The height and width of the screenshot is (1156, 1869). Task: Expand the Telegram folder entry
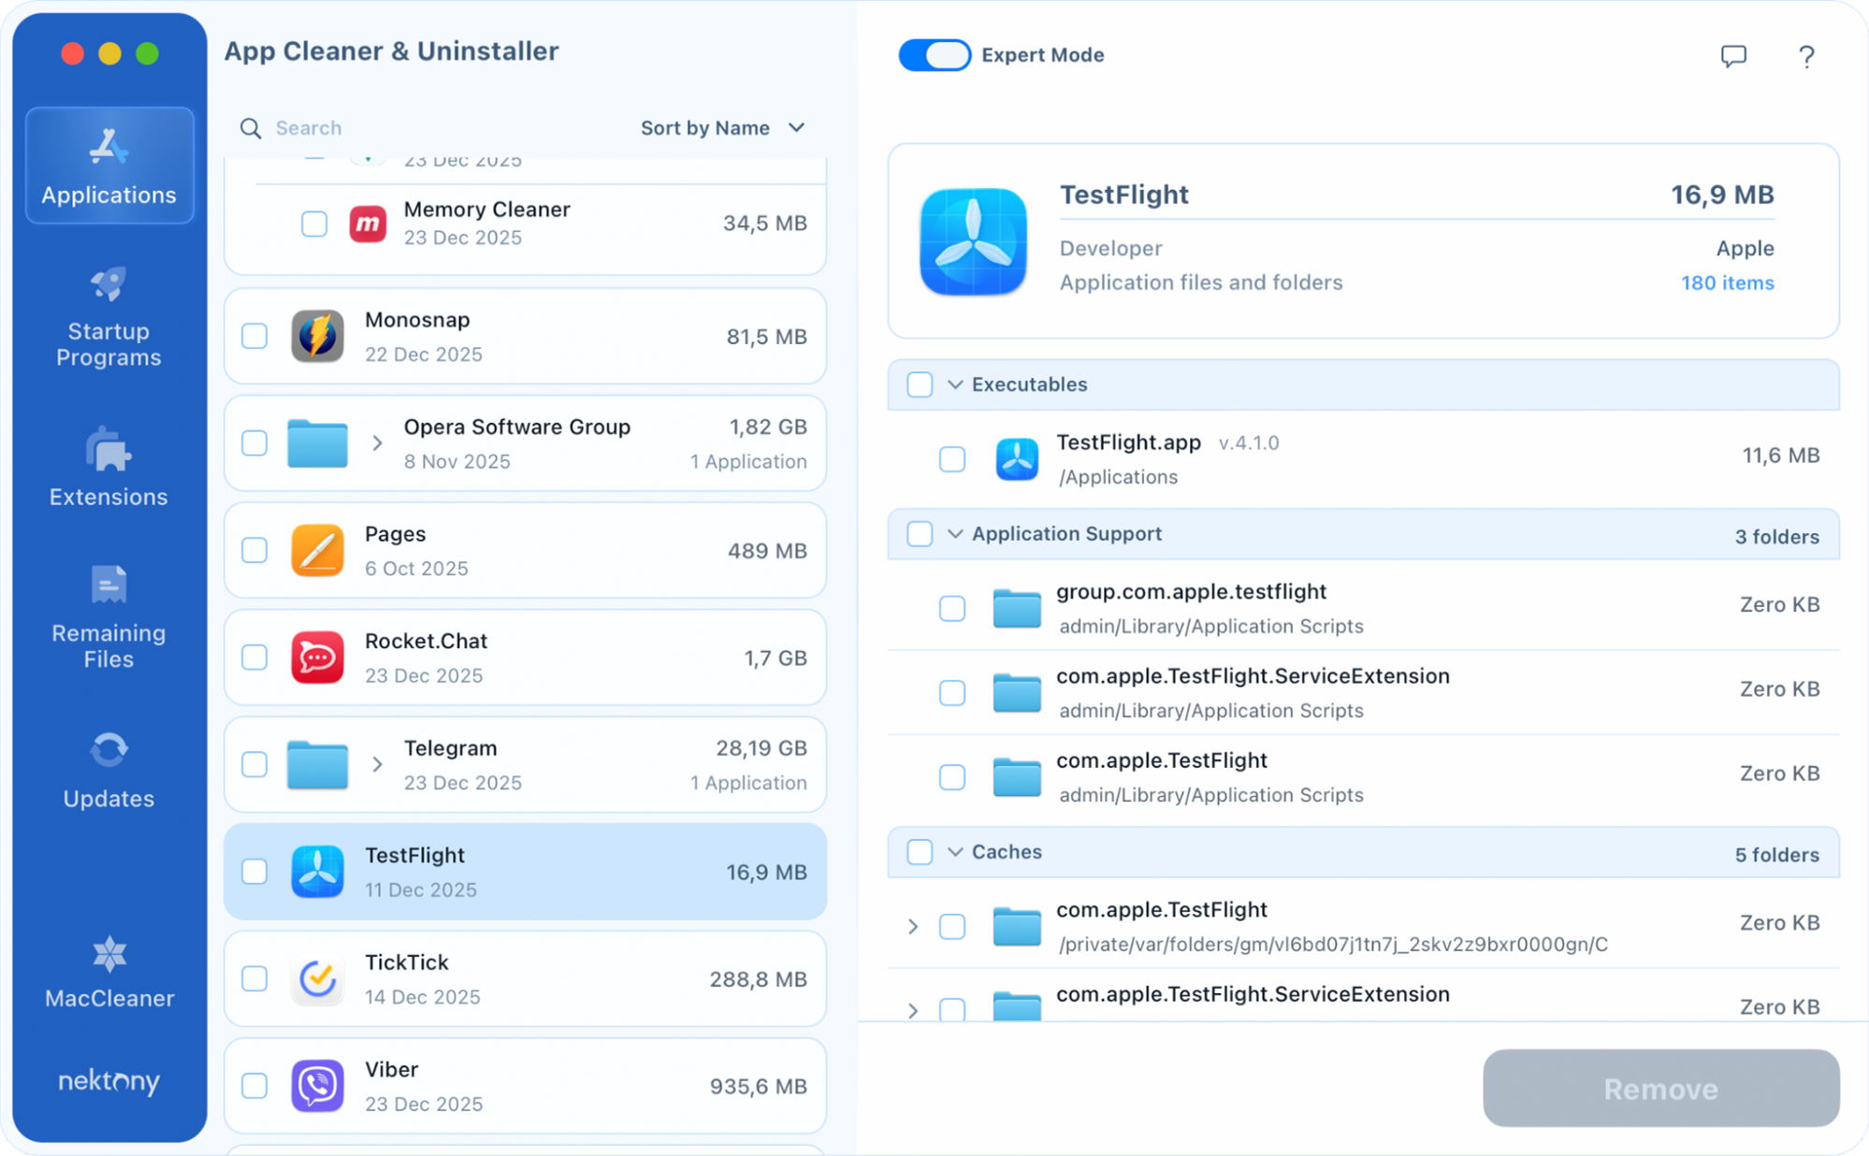tap(378, 764)
